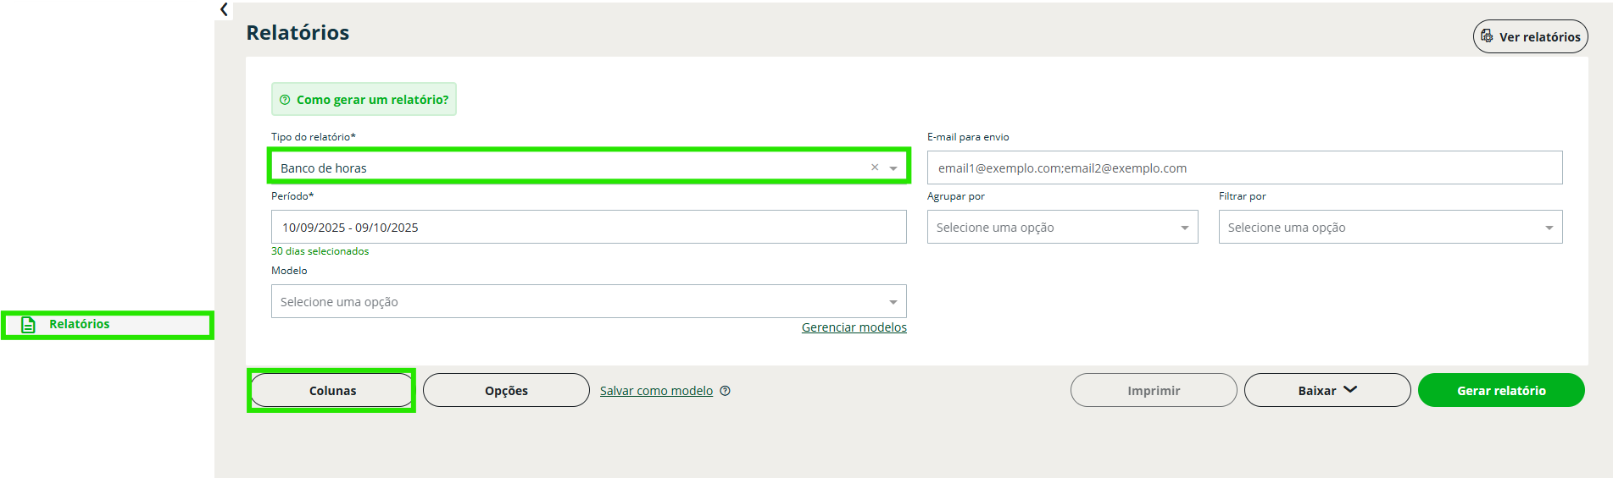Open the Ver relatórios button
This screenshot has width=1613, height=478.
coord(1530,37)
